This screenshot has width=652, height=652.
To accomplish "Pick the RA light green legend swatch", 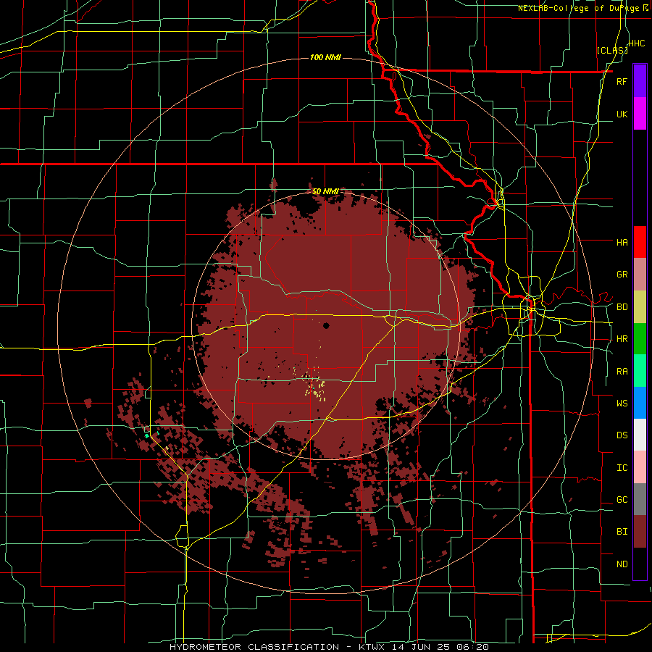I will click(640, 371).
